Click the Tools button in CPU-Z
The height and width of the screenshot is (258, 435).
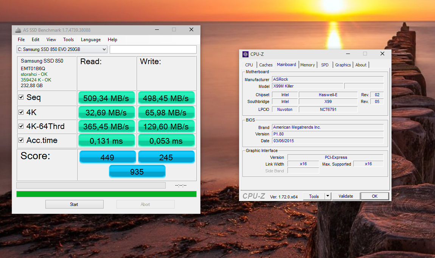314,196
